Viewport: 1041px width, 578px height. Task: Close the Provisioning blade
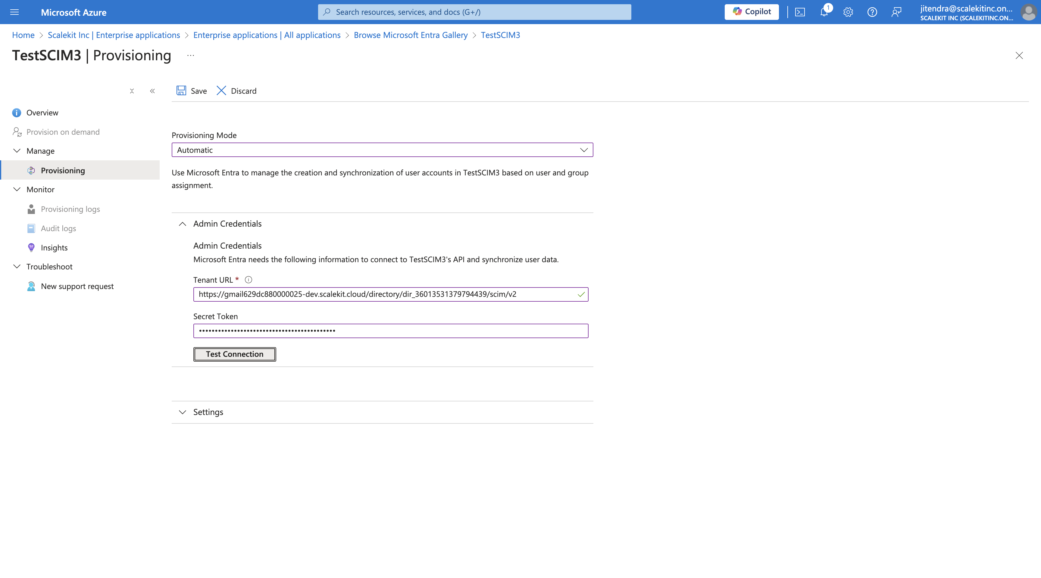[x=1019, y=56]
